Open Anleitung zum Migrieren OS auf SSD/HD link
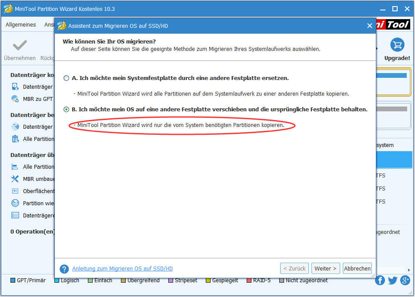 pos(122,268)
